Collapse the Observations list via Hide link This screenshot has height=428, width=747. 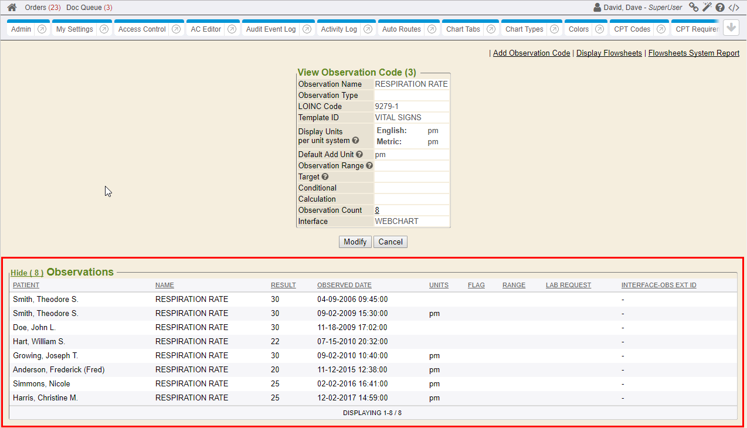click(26, 273)
